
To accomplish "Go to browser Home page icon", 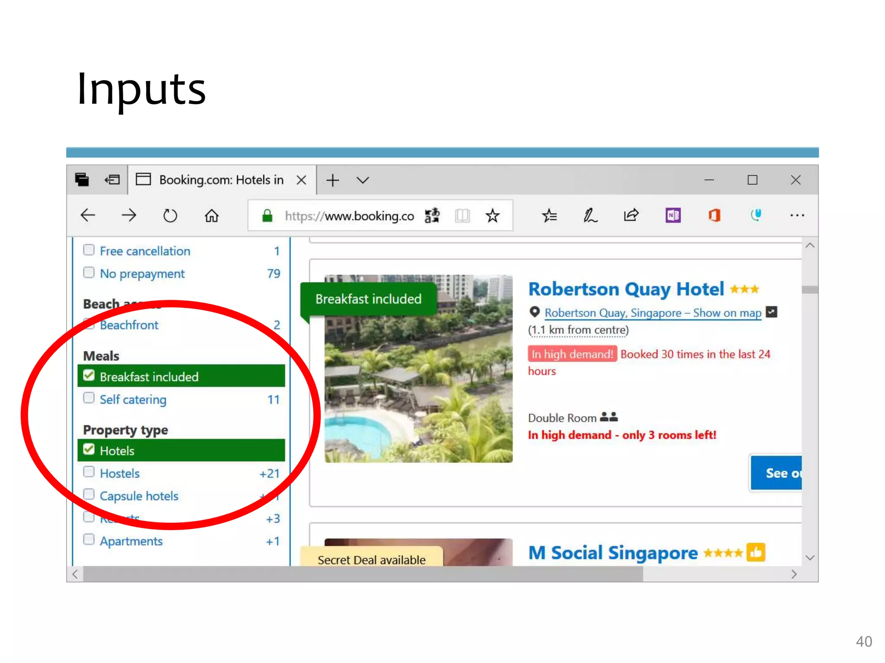I will coord(211,215).
